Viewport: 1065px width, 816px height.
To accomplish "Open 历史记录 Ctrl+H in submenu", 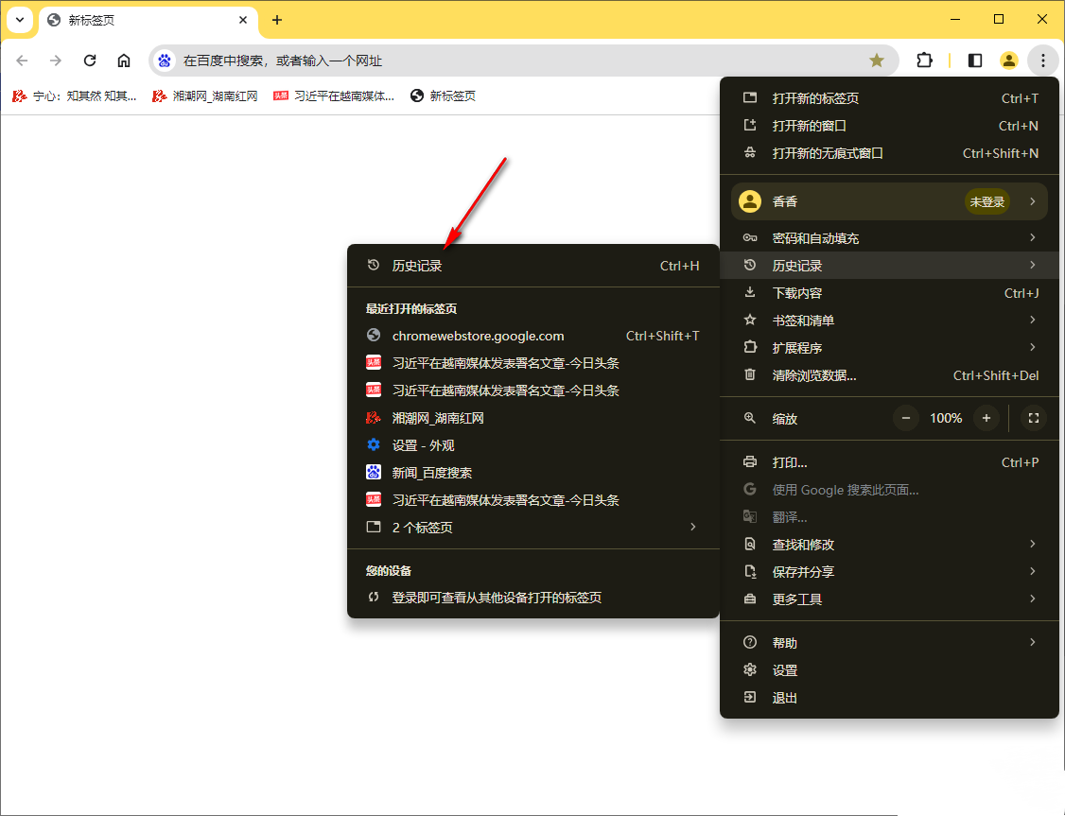I will (533, 266).
